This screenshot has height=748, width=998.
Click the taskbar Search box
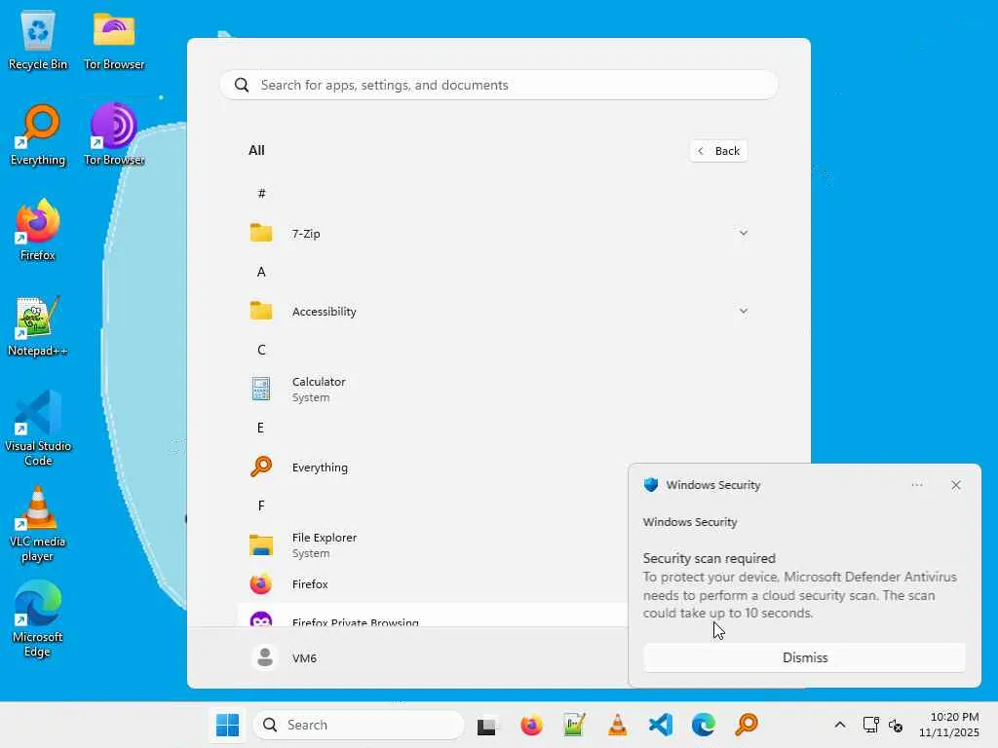359,725
